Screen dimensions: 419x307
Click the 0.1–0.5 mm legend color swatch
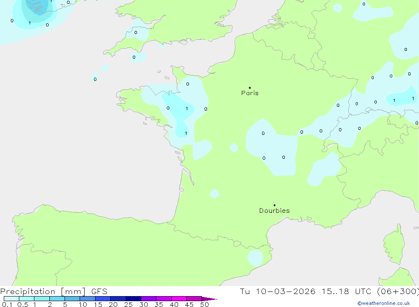click(x=11, y=299)
